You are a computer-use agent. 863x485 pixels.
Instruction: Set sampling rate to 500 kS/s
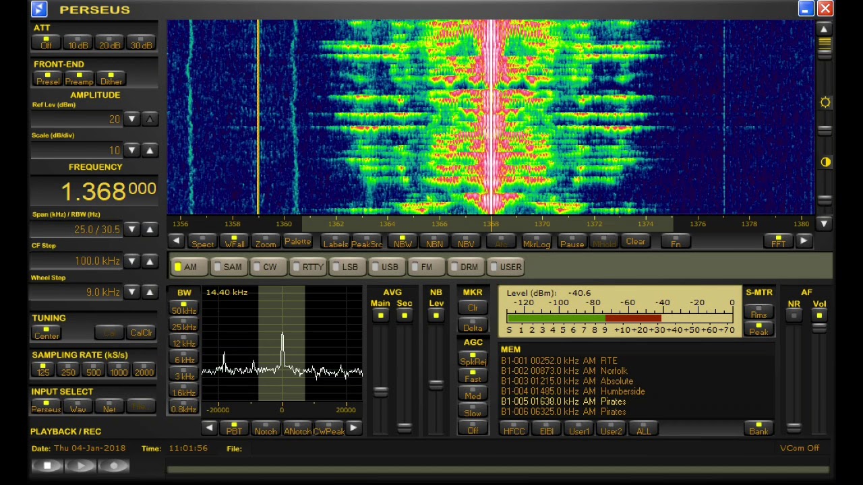pyautogui.click(x=93, y=370)
